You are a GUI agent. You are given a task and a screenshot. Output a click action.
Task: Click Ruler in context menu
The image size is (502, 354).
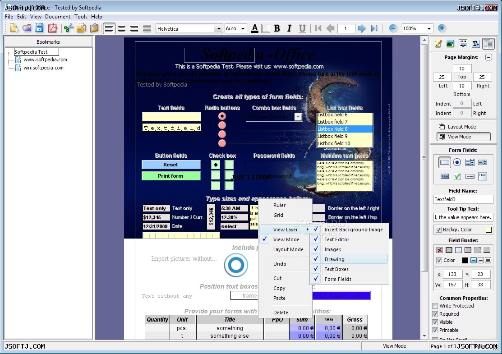click(x=285, y=205)
